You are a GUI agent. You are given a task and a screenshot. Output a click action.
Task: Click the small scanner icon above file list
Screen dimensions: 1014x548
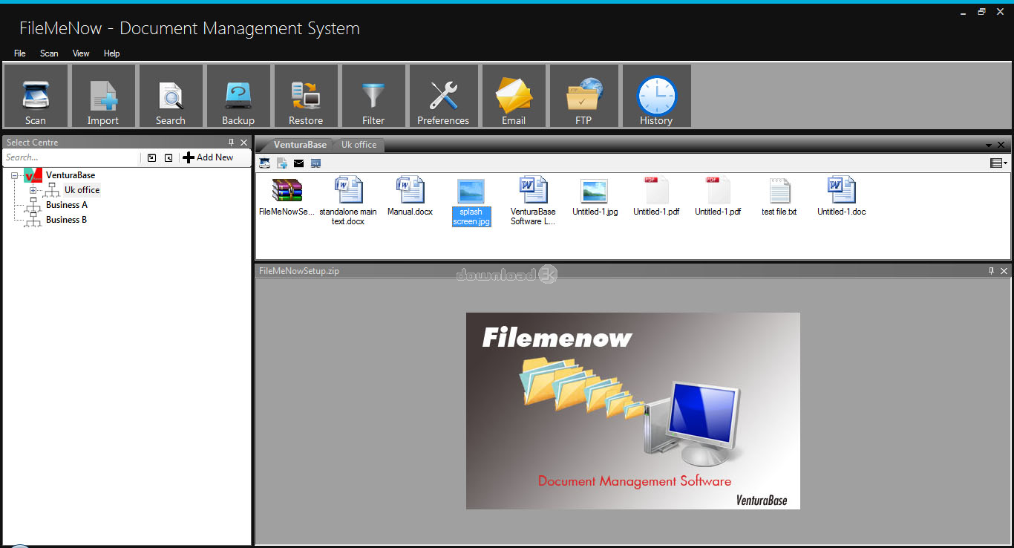click(x=264, y=163)
